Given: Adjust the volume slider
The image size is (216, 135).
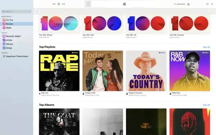Looking at the screenshot, I should [x=181, y=4].
